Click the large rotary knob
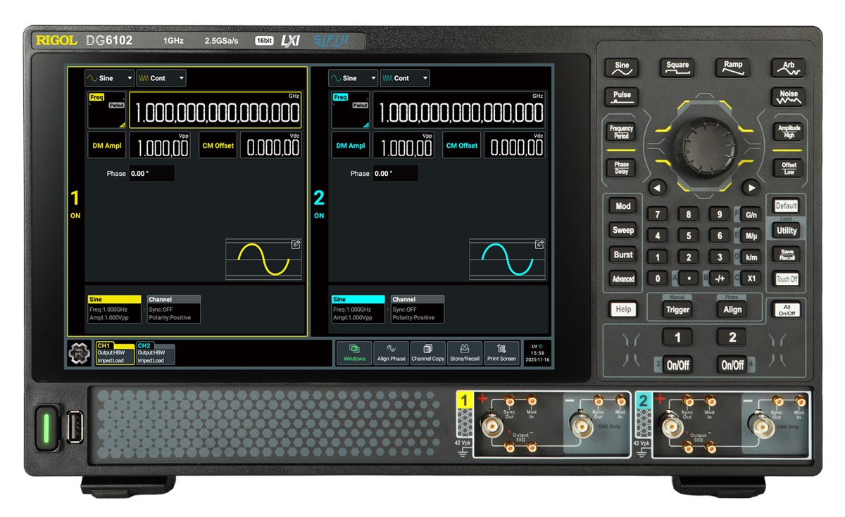845x517 pixels. [x=705, y=146]
